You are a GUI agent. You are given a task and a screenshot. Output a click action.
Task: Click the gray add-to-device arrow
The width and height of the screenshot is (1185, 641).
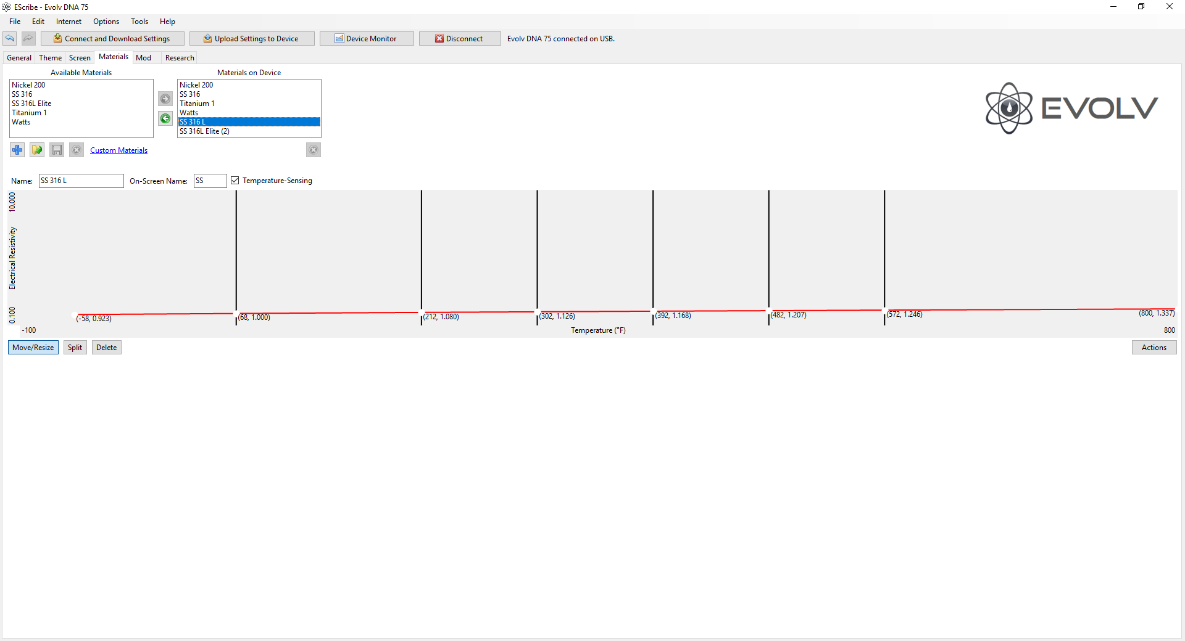point(165,99)
